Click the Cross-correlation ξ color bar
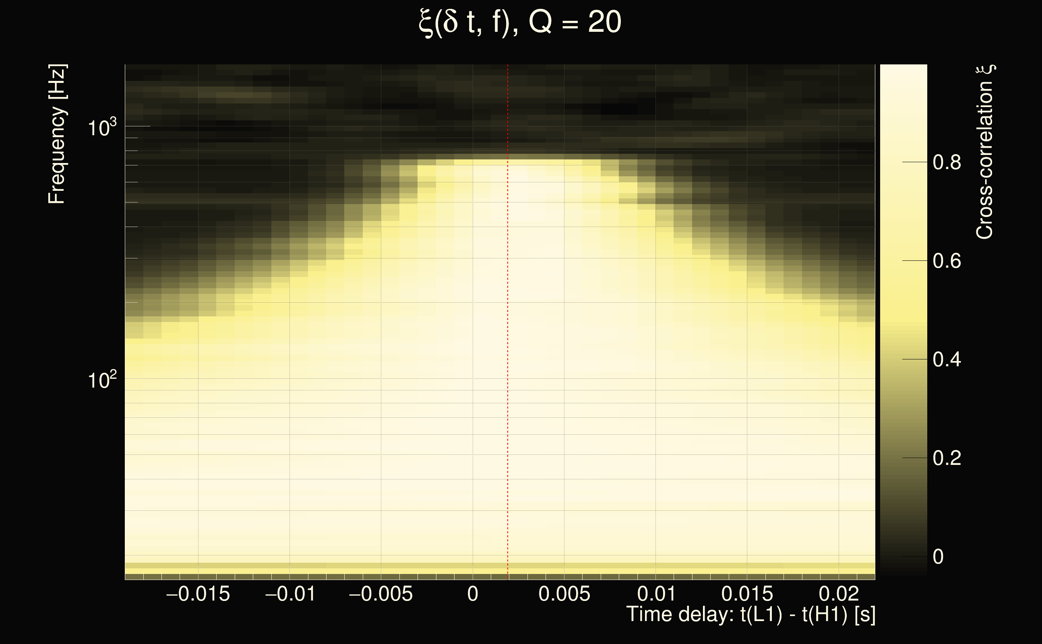Image resolution: width=1042 pixels, height=644 pixels. pos(903,320)
